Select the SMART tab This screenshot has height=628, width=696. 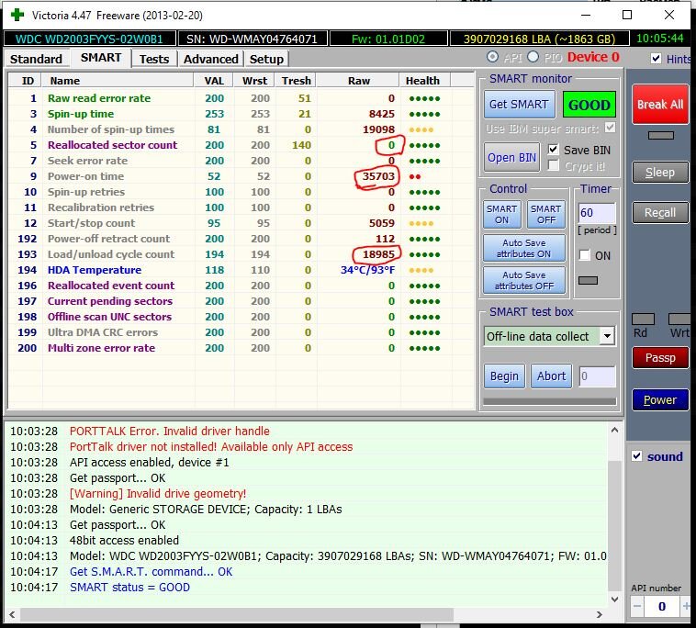click(x=101, y=58)
